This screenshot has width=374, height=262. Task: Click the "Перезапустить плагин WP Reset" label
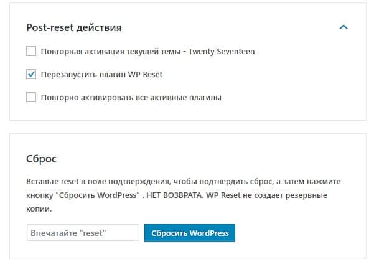click(101, 75)
